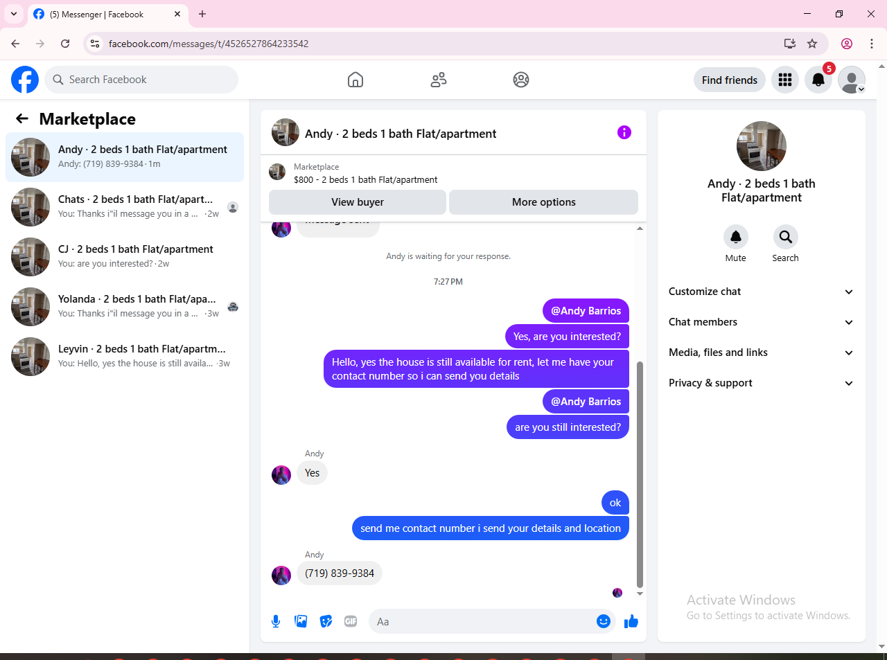This screenshot has width=887, height=660.
Task: Expand Customize chat section
Action: (761, 292)
